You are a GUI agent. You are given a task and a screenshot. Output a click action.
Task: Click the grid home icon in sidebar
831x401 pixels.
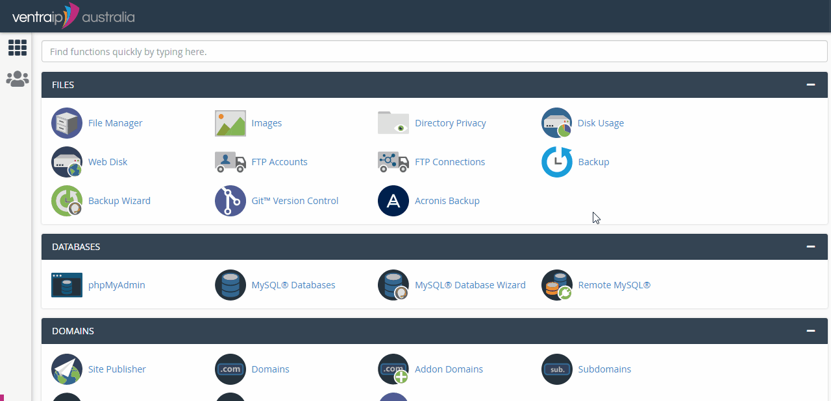tap(18, 47)
